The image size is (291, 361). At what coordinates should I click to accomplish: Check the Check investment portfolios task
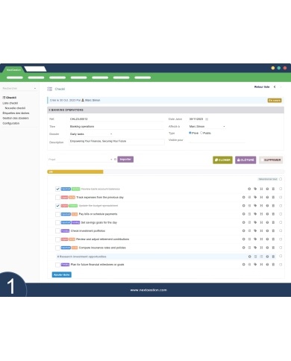(57, 230)
